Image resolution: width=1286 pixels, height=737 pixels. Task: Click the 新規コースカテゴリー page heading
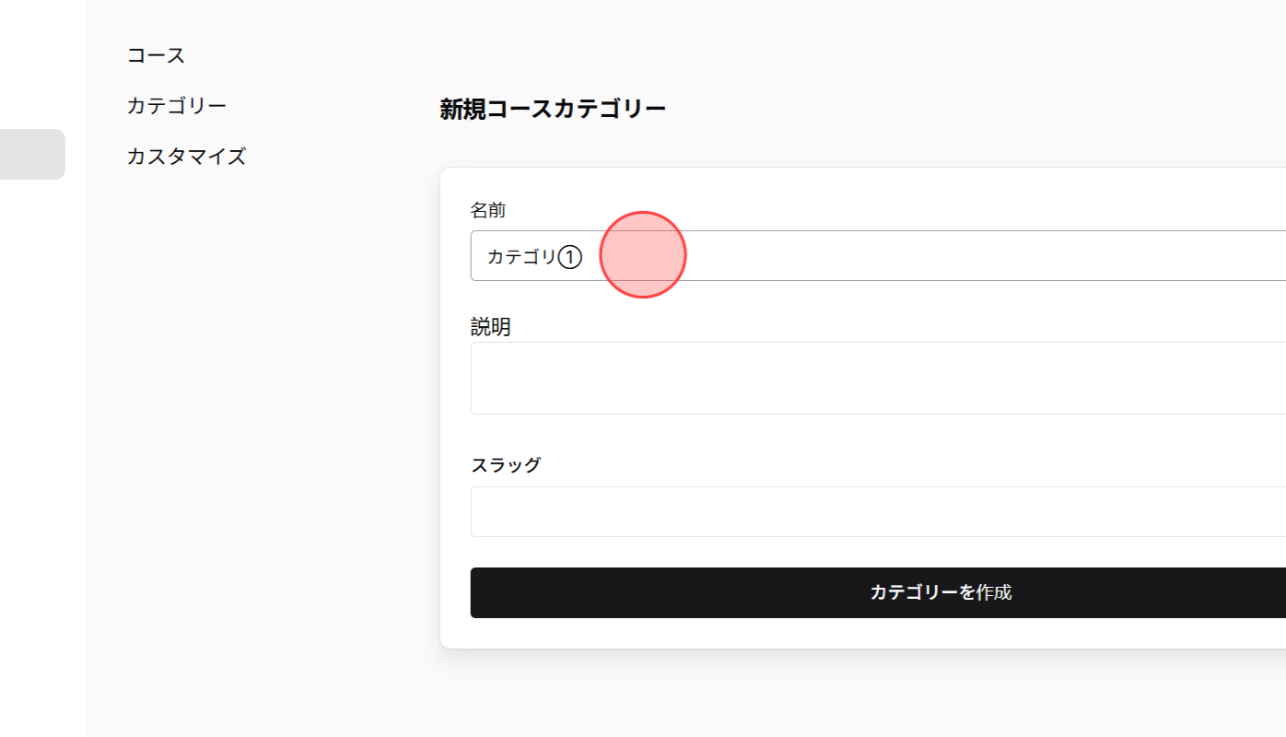click(x=553, y=108)
